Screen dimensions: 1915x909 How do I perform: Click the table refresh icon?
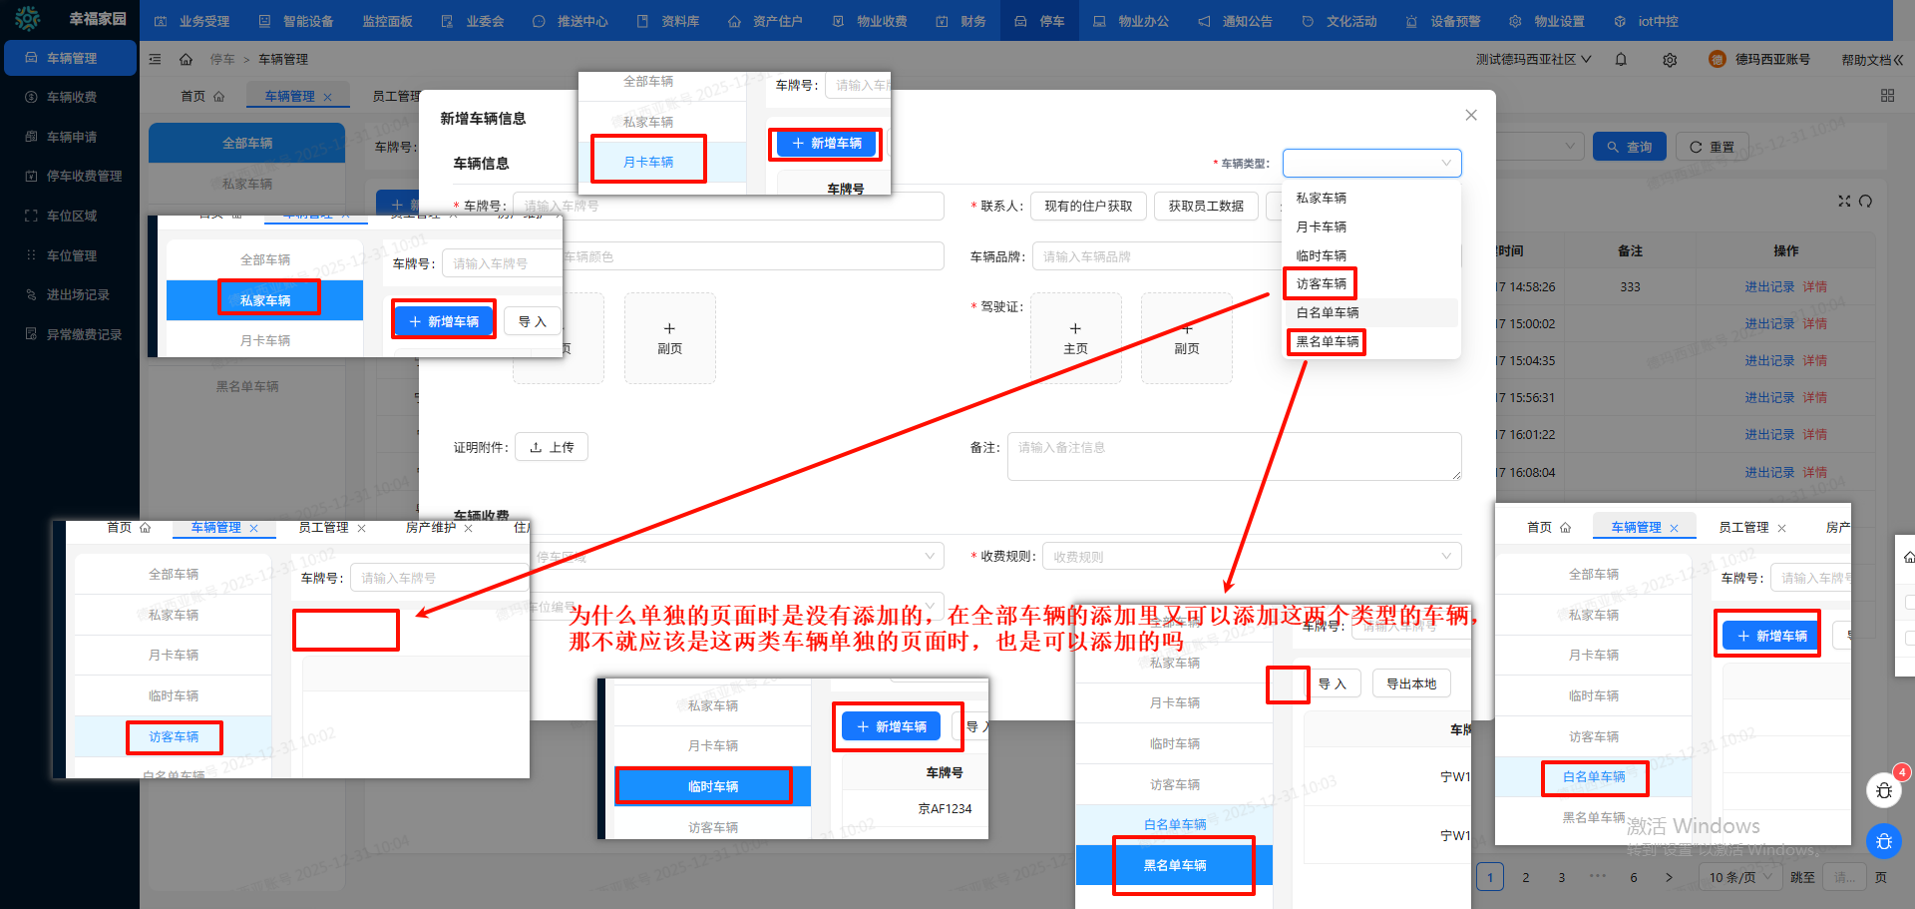click(1865, 201)
